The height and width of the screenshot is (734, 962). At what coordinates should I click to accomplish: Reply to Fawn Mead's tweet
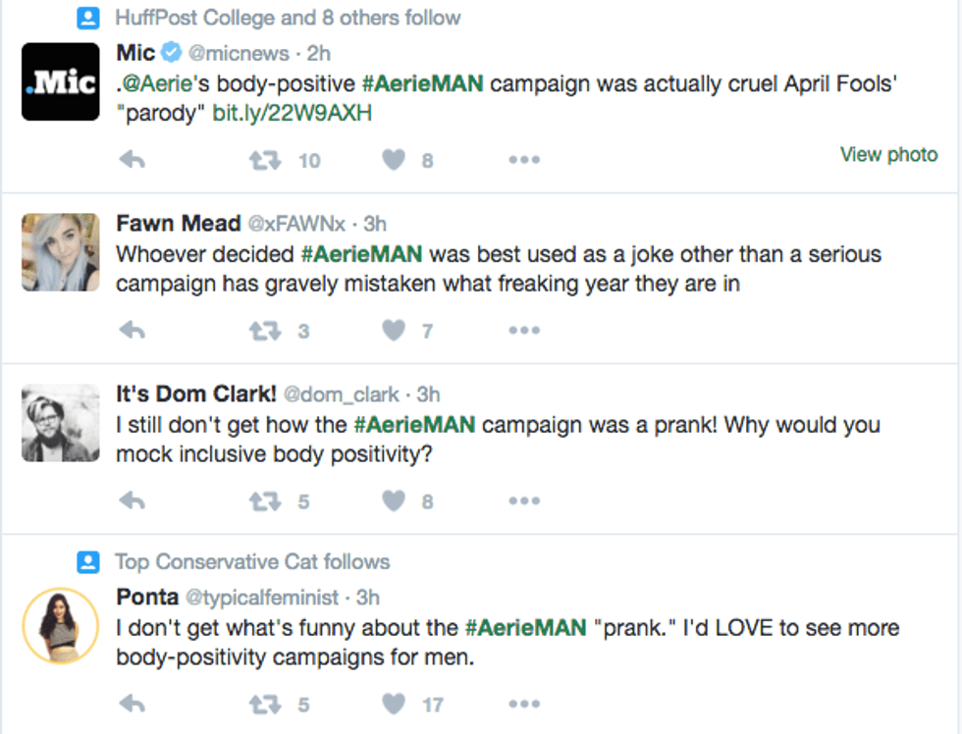coord(132,331)
